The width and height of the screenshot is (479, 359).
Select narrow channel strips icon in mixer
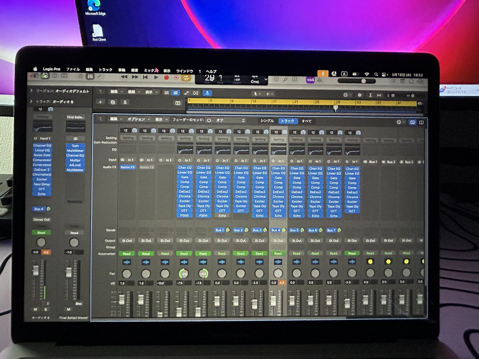point(412,122)
